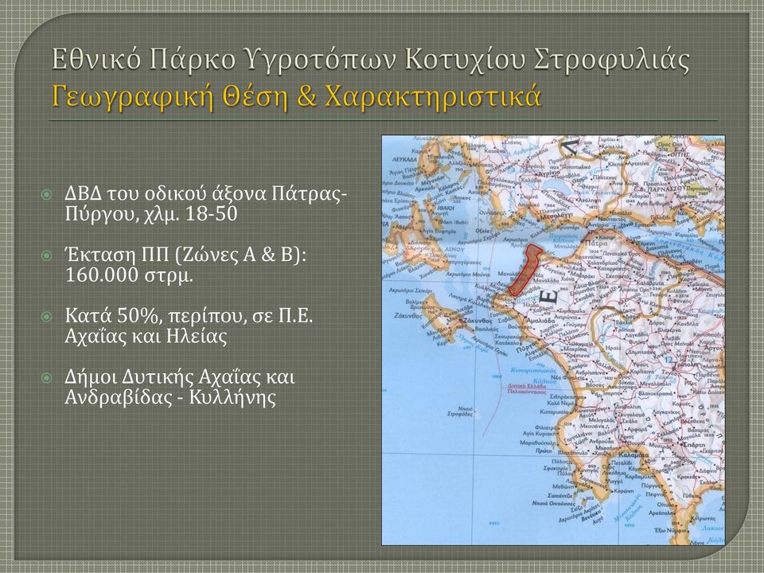Click the slide title 'Εθνικό Πάρκο Υγροτόπων Κοτυχίου Στροφυλιάς'
This screenshot has width=764, height=573.
click(370, 60)
